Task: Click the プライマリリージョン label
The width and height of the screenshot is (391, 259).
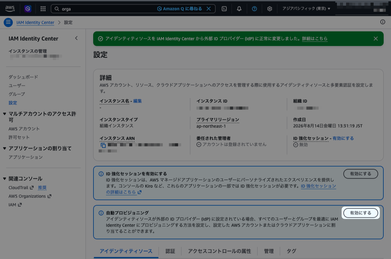Action: pos(217,120)
